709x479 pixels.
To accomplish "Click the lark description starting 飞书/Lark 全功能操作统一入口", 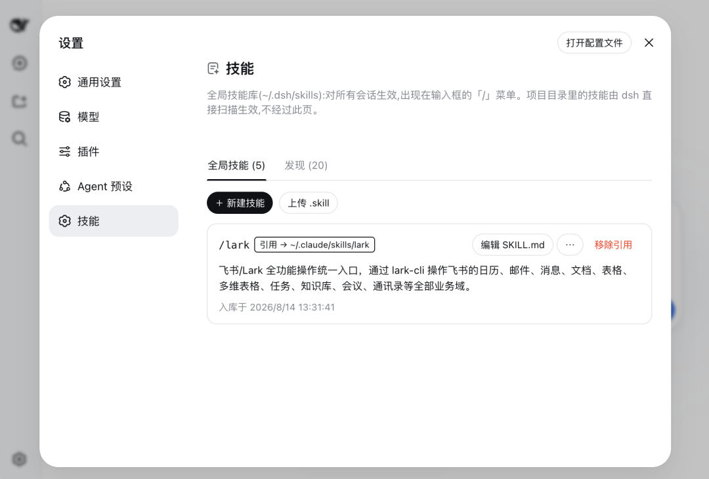I will 423,278.
